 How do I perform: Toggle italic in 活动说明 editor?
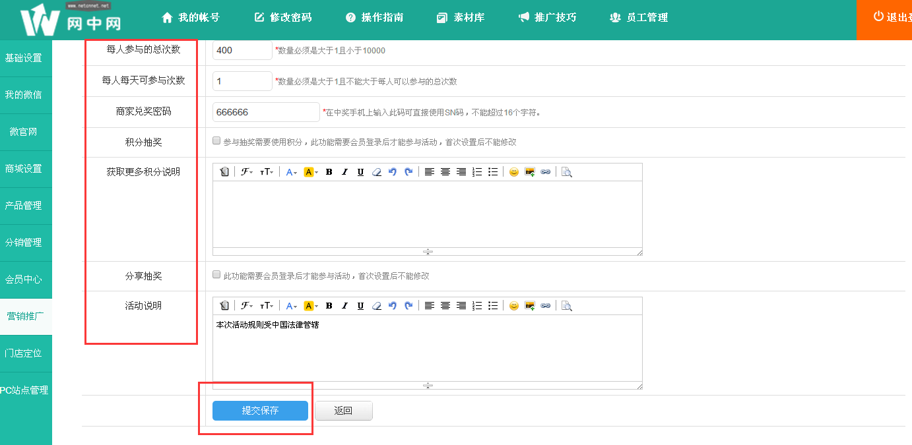[x=344, y=306]
